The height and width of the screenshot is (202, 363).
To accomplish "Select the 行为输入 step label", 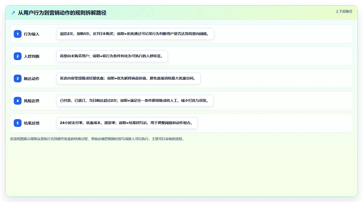I will click(x=32, y=34).
